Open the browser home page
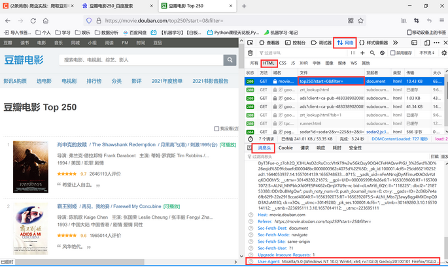The image size is (448, 267). 46,20
